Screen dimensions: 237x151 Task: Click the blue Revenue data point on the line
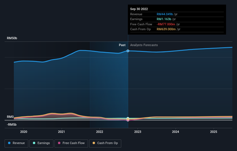[128, 51]
